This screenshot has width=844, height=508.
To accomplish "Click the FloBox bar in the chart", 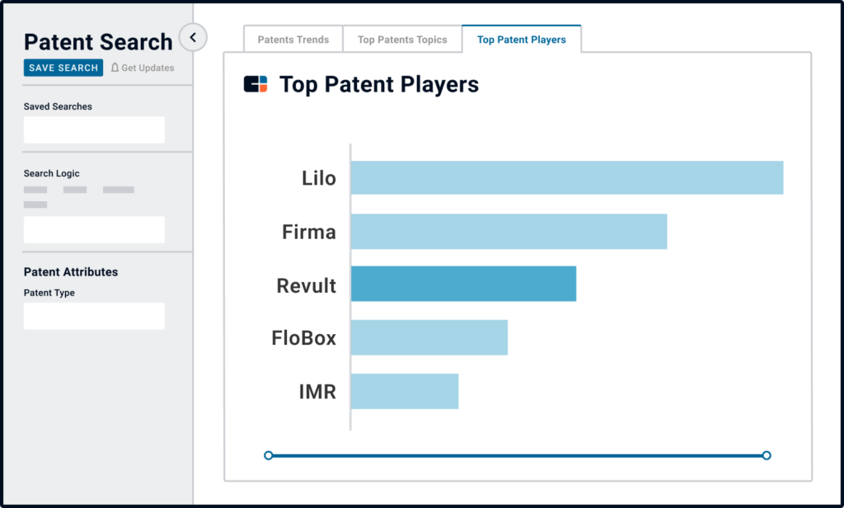I will click(429, 337).
